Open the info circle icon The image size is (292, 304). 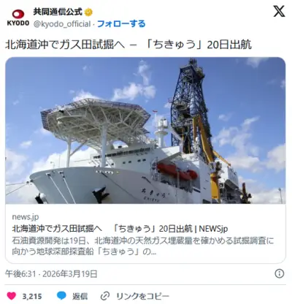[279, 273]
